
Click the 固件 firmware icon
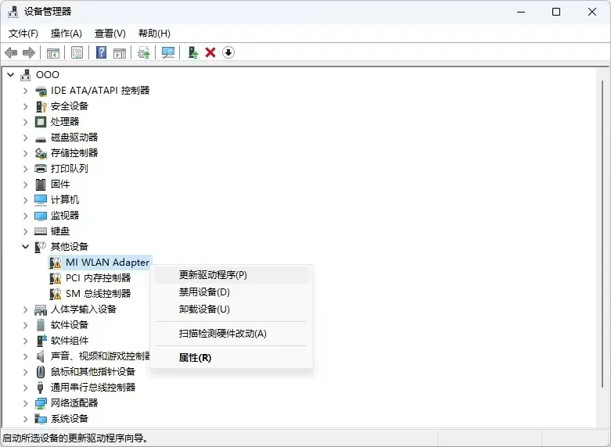point(41,184)
